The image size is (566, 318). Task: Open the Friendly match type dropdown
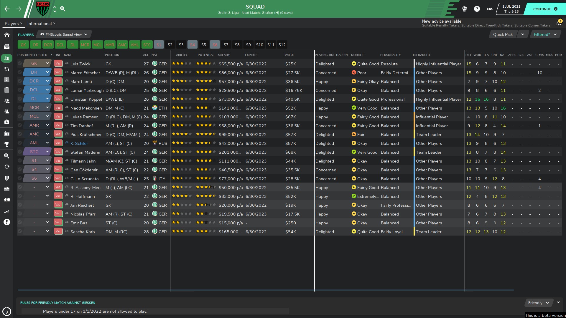pyautogui.click(x=538, y=303)
